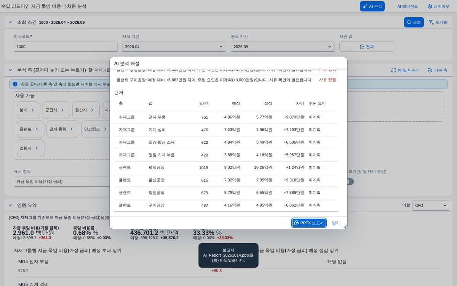
Task: Select the 철강·합금 소재 cell
Action: [161, 142]
